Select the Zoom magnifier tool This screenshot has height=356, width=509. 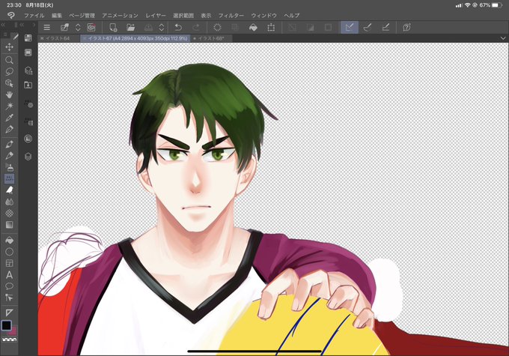click(9, 60)
